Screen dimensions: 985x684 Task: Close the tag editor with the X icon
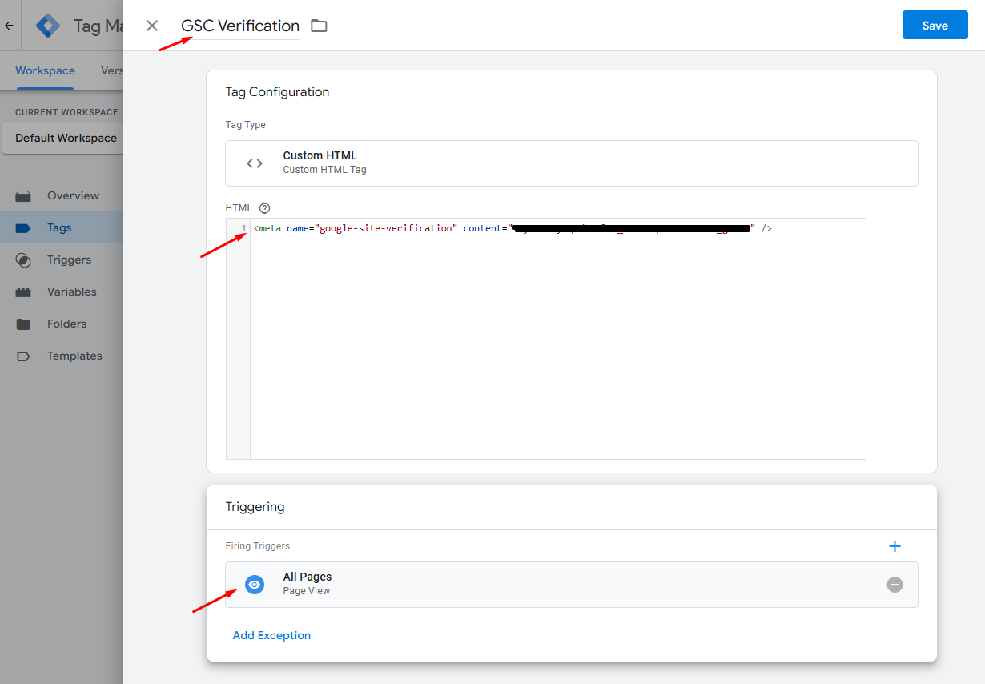click(x=152, y=26)
